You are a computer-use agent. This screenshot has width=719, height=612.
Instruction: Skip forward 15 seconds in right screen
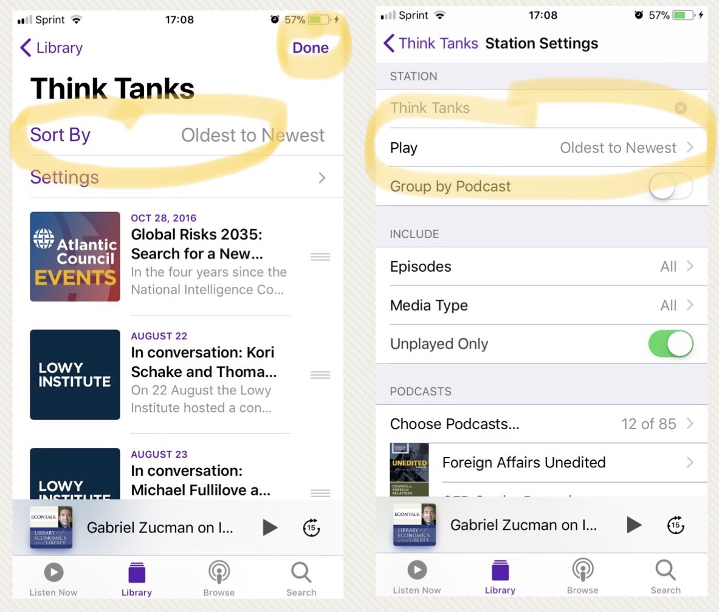(675, 525)
